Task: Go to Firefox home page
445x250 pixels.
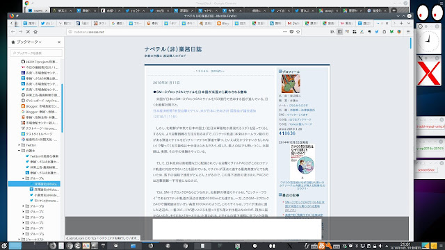Action: (35, 32)
